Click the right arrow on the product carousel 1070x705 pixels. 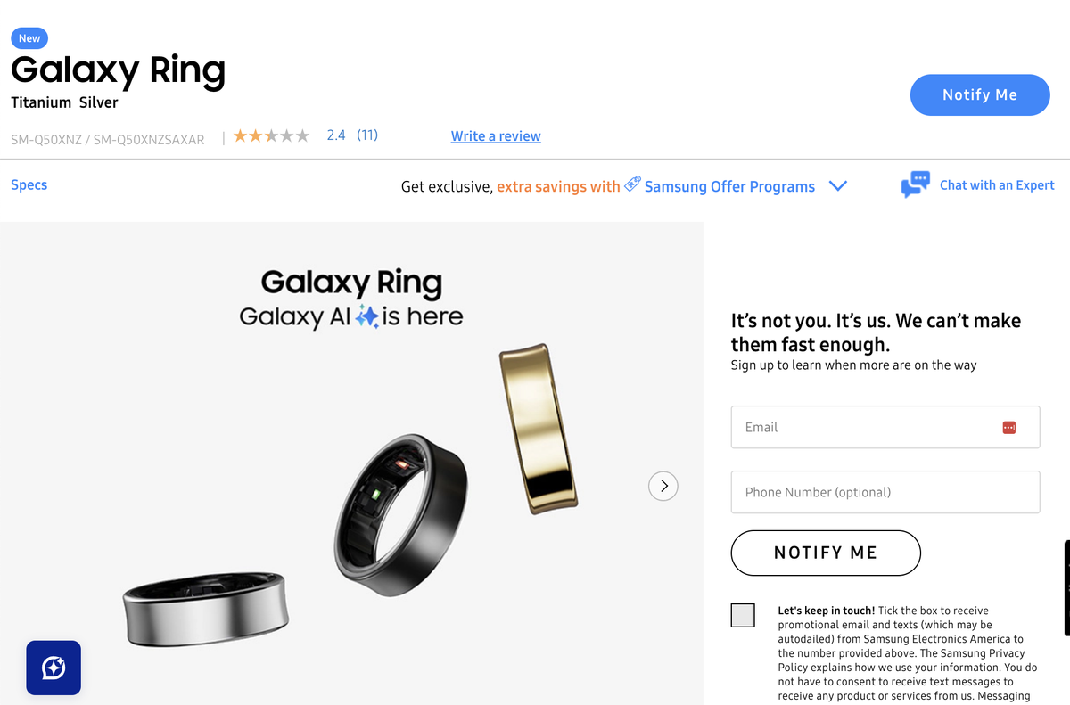[663, 486]
